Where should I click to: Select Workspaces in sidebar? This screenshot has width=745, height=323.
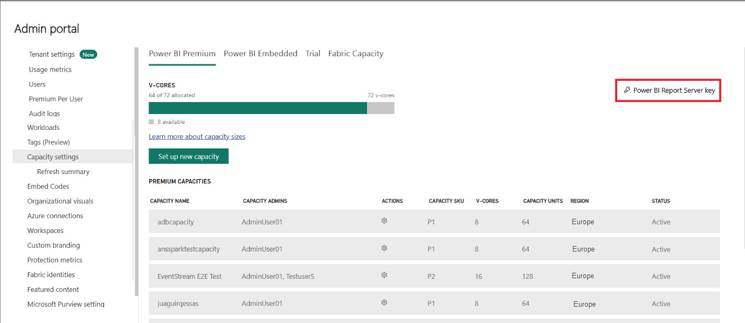click(45, 230)
